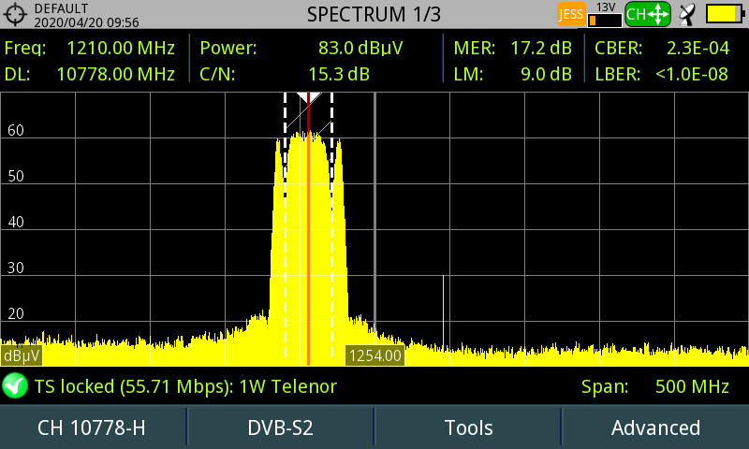Tap the MER reading 17.2 dB
Image resolution: width=749 pixels, height=449 pixels.
(541, 48)
